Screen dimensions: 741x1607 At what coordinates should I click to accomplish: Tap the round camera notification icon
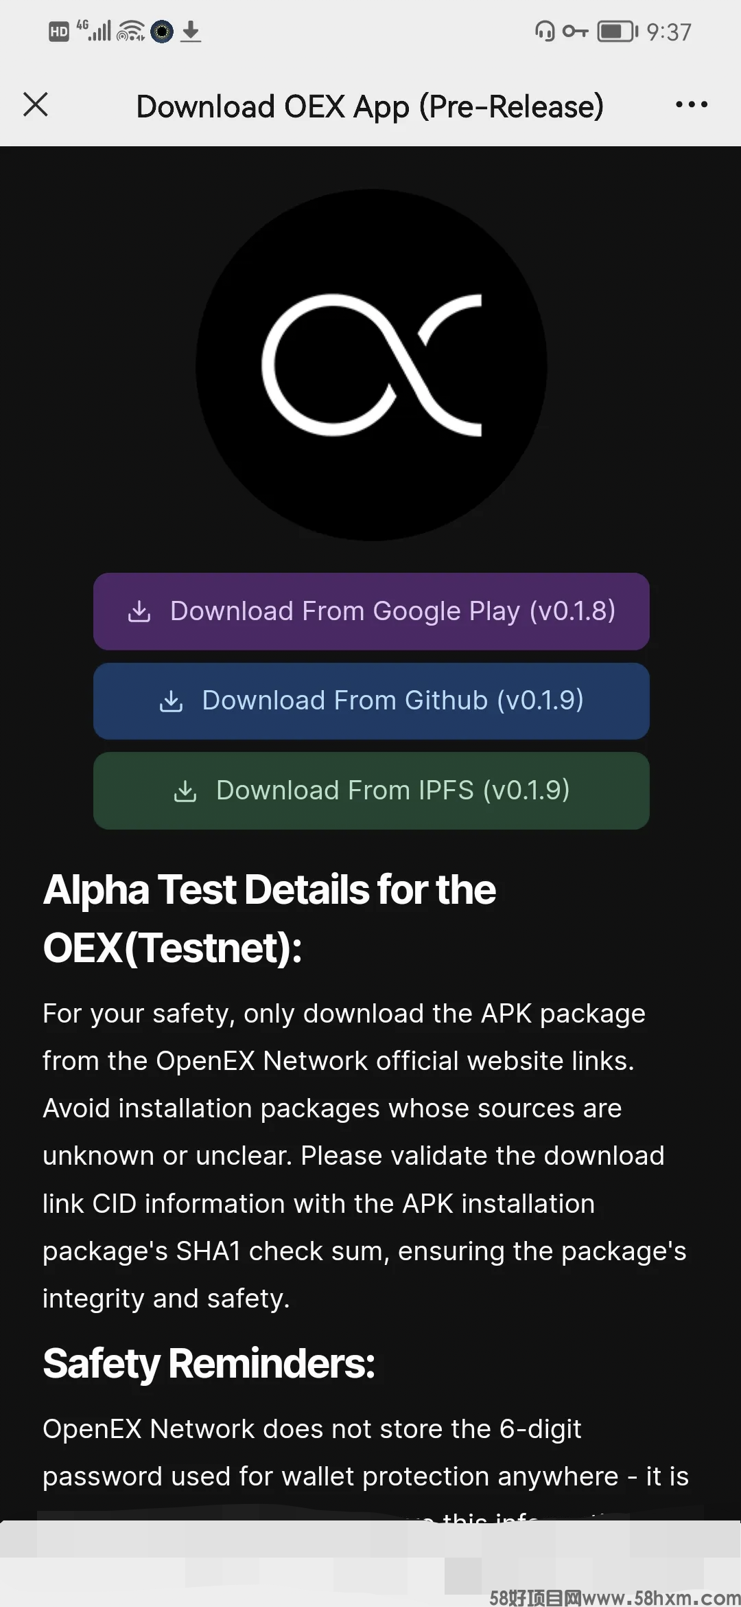pyautogui.click(x=162, y=32)
